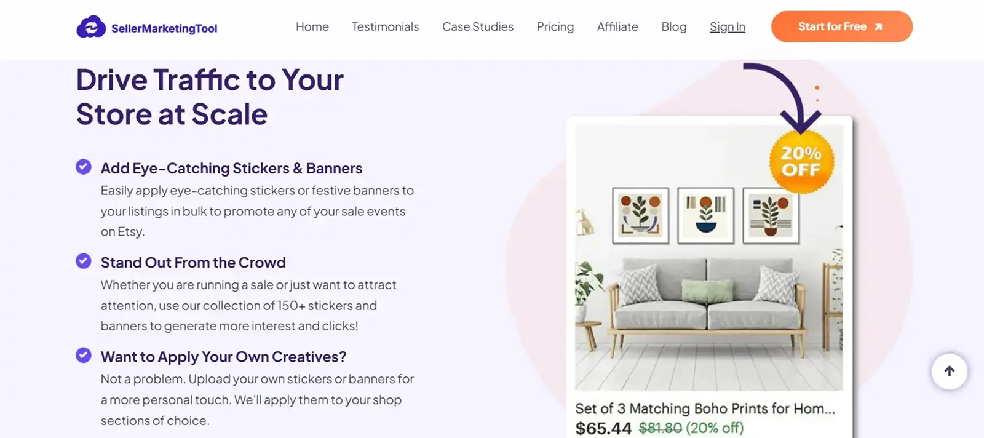Image resolution: width=984 pixels, height=438 pixels.
Task: Click the Sign In link
Action: point(727,26)
